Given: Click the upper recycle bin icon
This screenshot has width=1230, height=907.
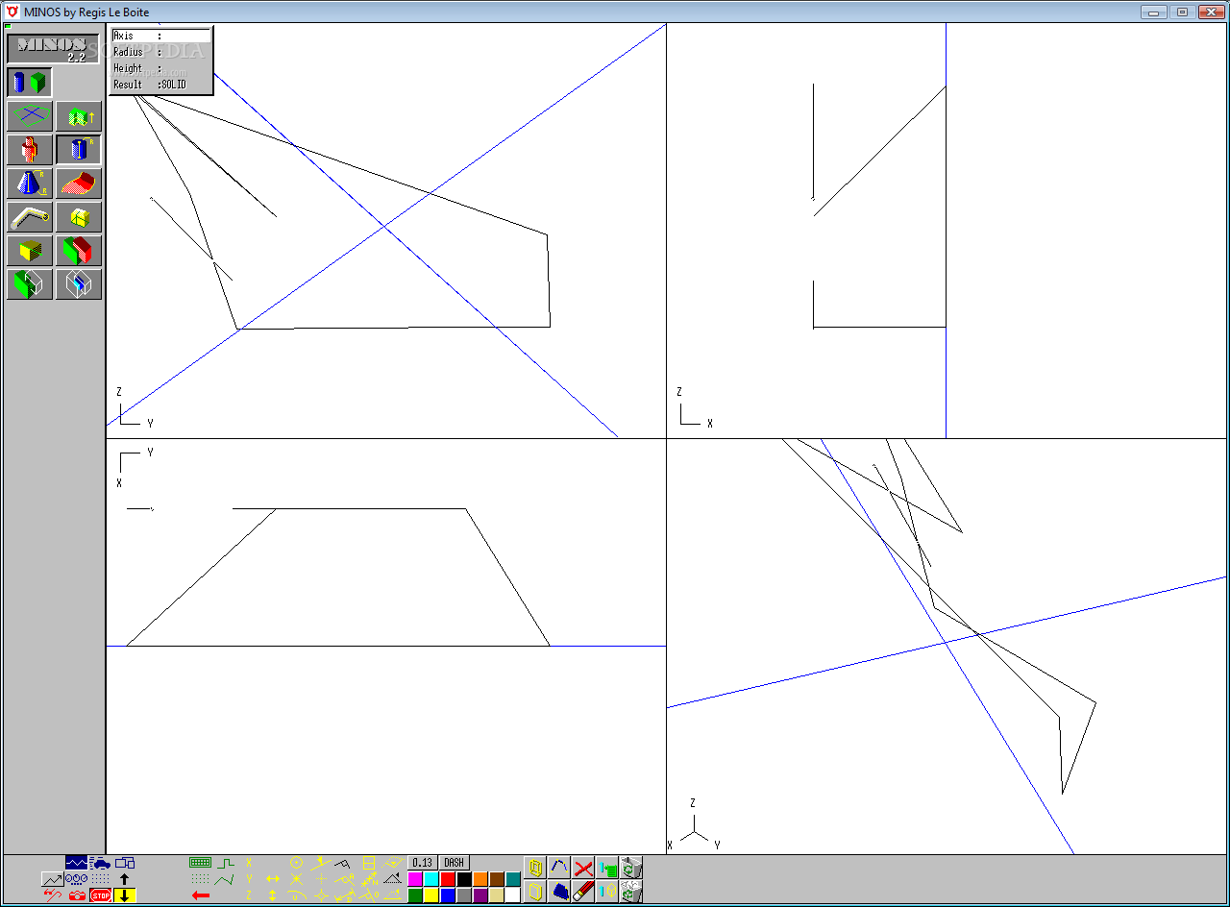Looking at the screenshot, I should pos(631,868).
